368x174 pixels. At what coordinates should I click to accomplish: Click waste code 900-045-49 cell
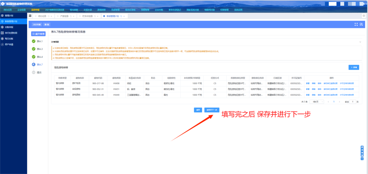click(x=98, y=95)
